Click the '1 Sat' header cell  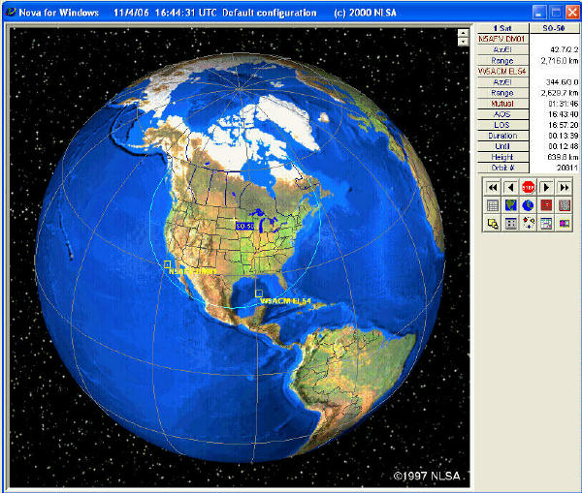click(502, 28)
